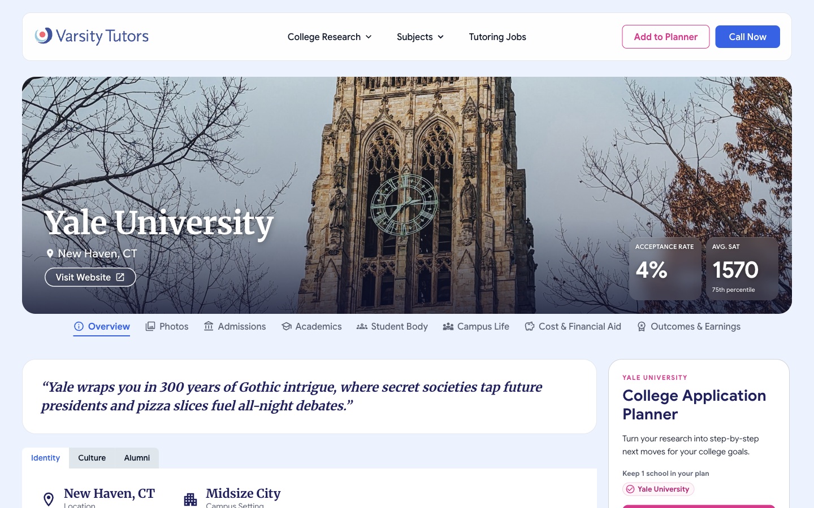Click the Call Now button
Image resolution: width=814 pixels, height=508 pixels.
pyautogui.click(x=747, y=37)
